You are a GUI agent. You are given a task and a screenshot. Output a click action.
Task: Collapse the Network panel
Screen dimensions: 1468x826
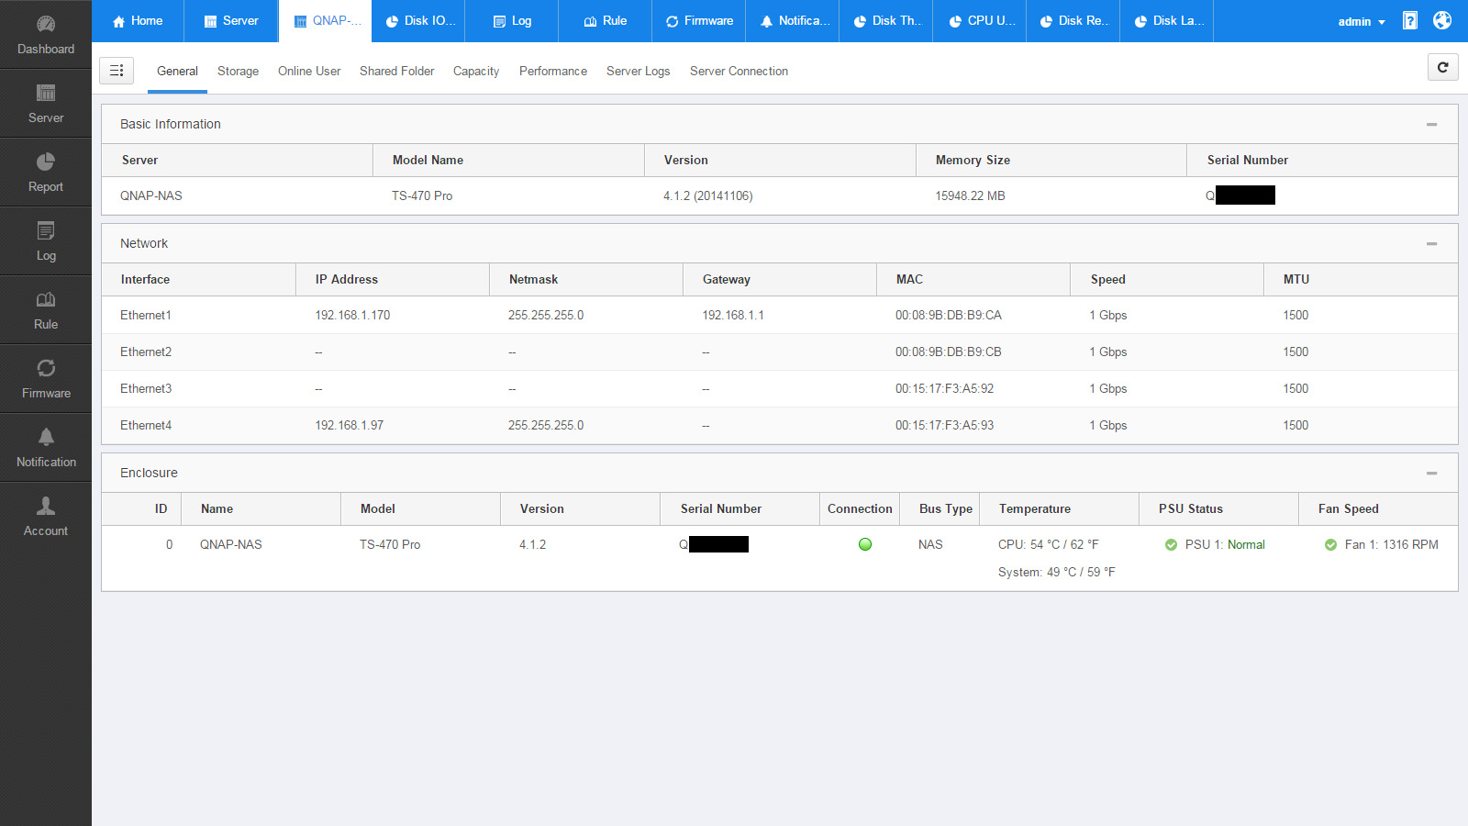pos(1431,243)
